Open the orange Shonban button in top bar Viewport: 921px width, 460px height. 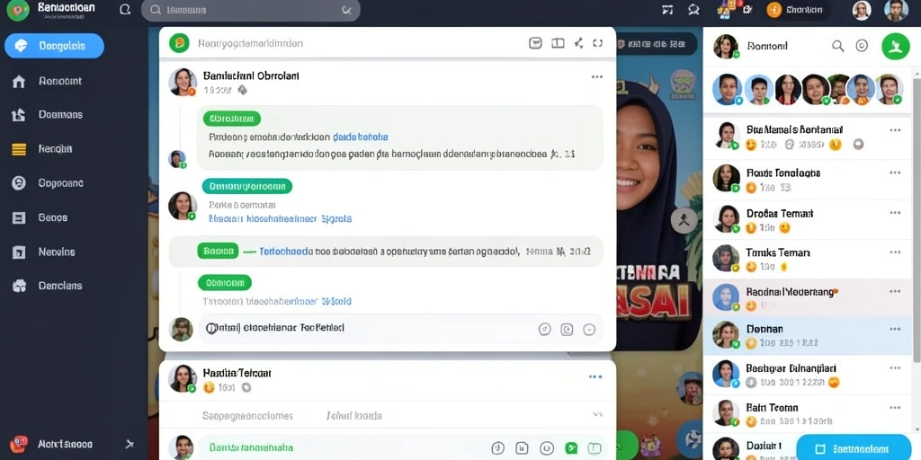pyautogui.click(x=798, y=9)
